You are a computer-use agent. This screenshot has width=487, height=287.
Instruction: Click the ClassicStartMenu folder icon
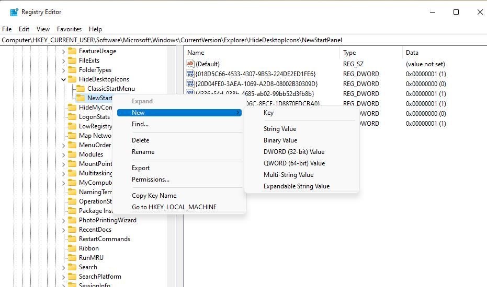[x=81, y=88]
